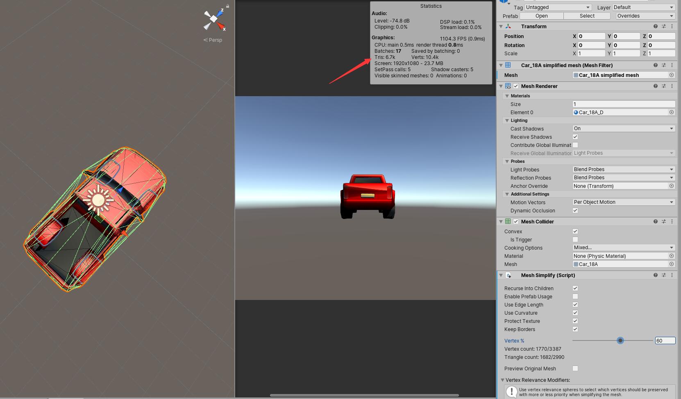Uncheck the Use Curvature option

pyautogui.click(x=575, y=313)
